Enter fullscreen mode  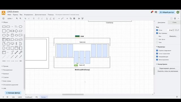[171, 18]
